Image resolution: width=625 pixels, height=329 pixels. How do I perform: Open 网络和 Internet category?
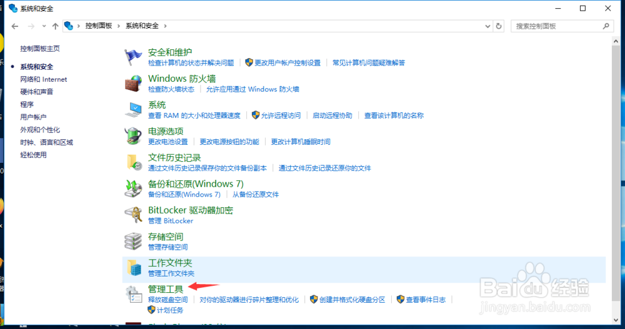[44, 79]
